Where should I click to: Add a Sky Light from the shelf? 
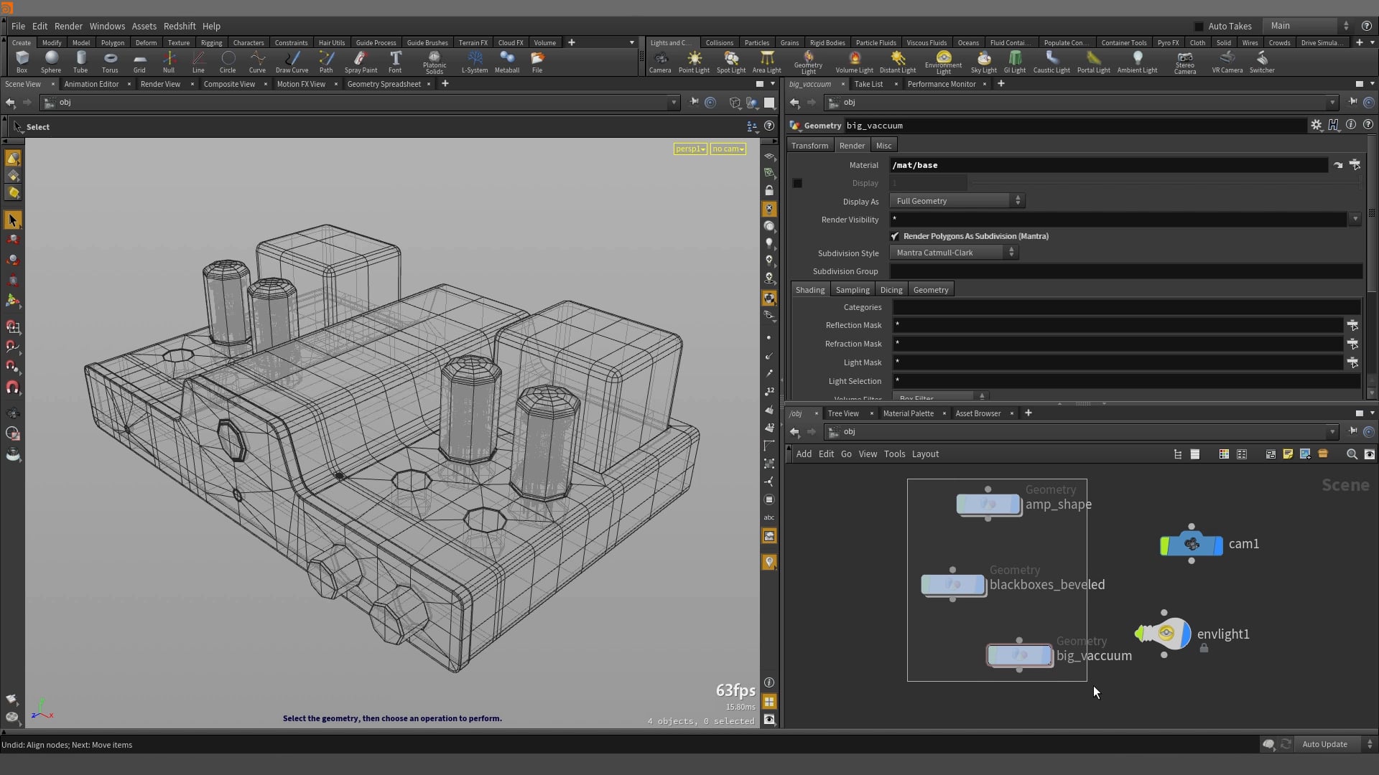tap(983, 62)
